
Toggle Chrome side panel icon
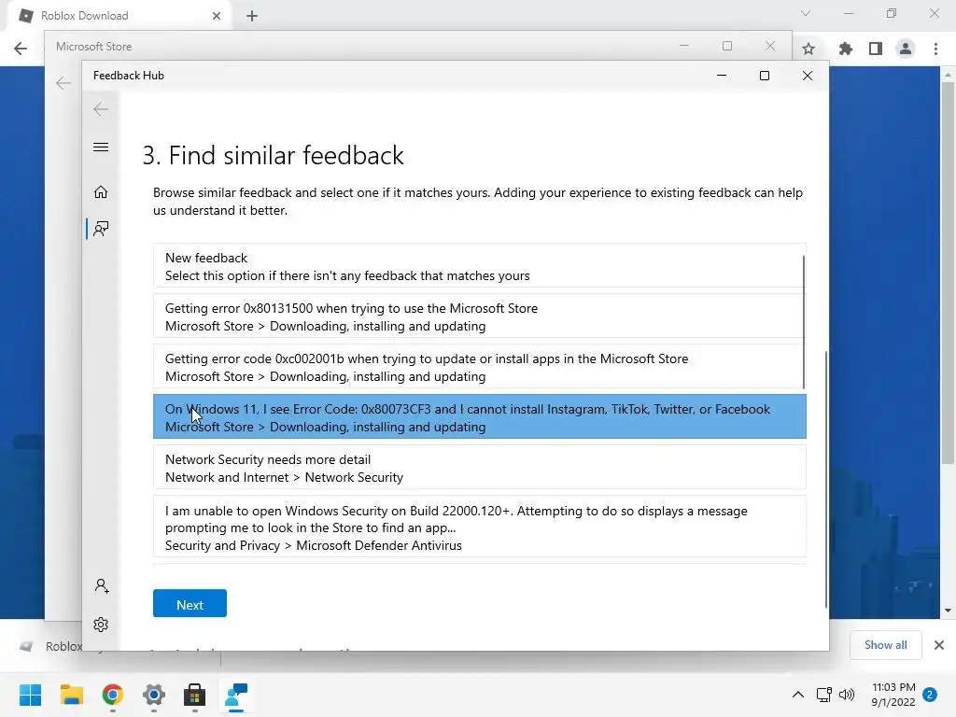(876, 49)
